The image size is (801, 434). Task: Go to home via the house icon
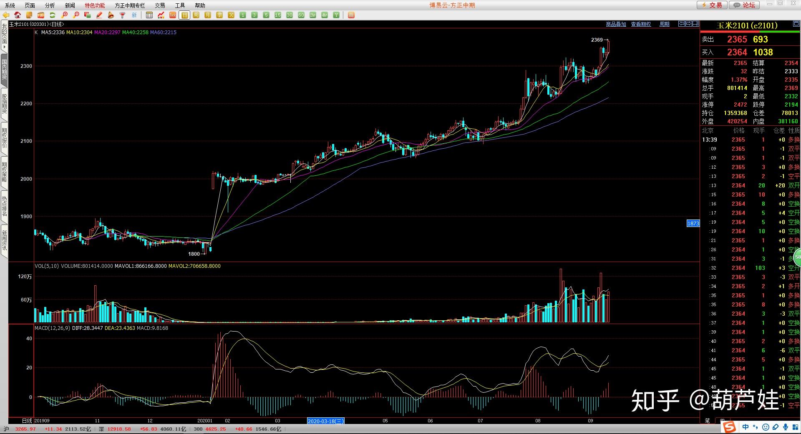point(18,15)
